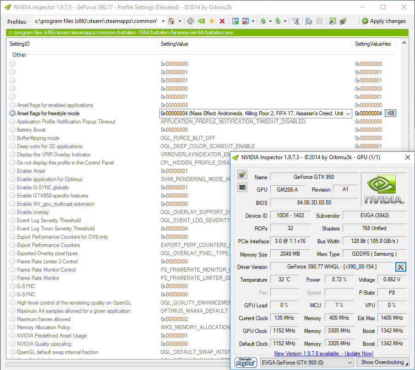Export profile using green up-arrow icon
The height and width of the screenshot is (370, 415).
pyautogui.click(x=263, y=21)
